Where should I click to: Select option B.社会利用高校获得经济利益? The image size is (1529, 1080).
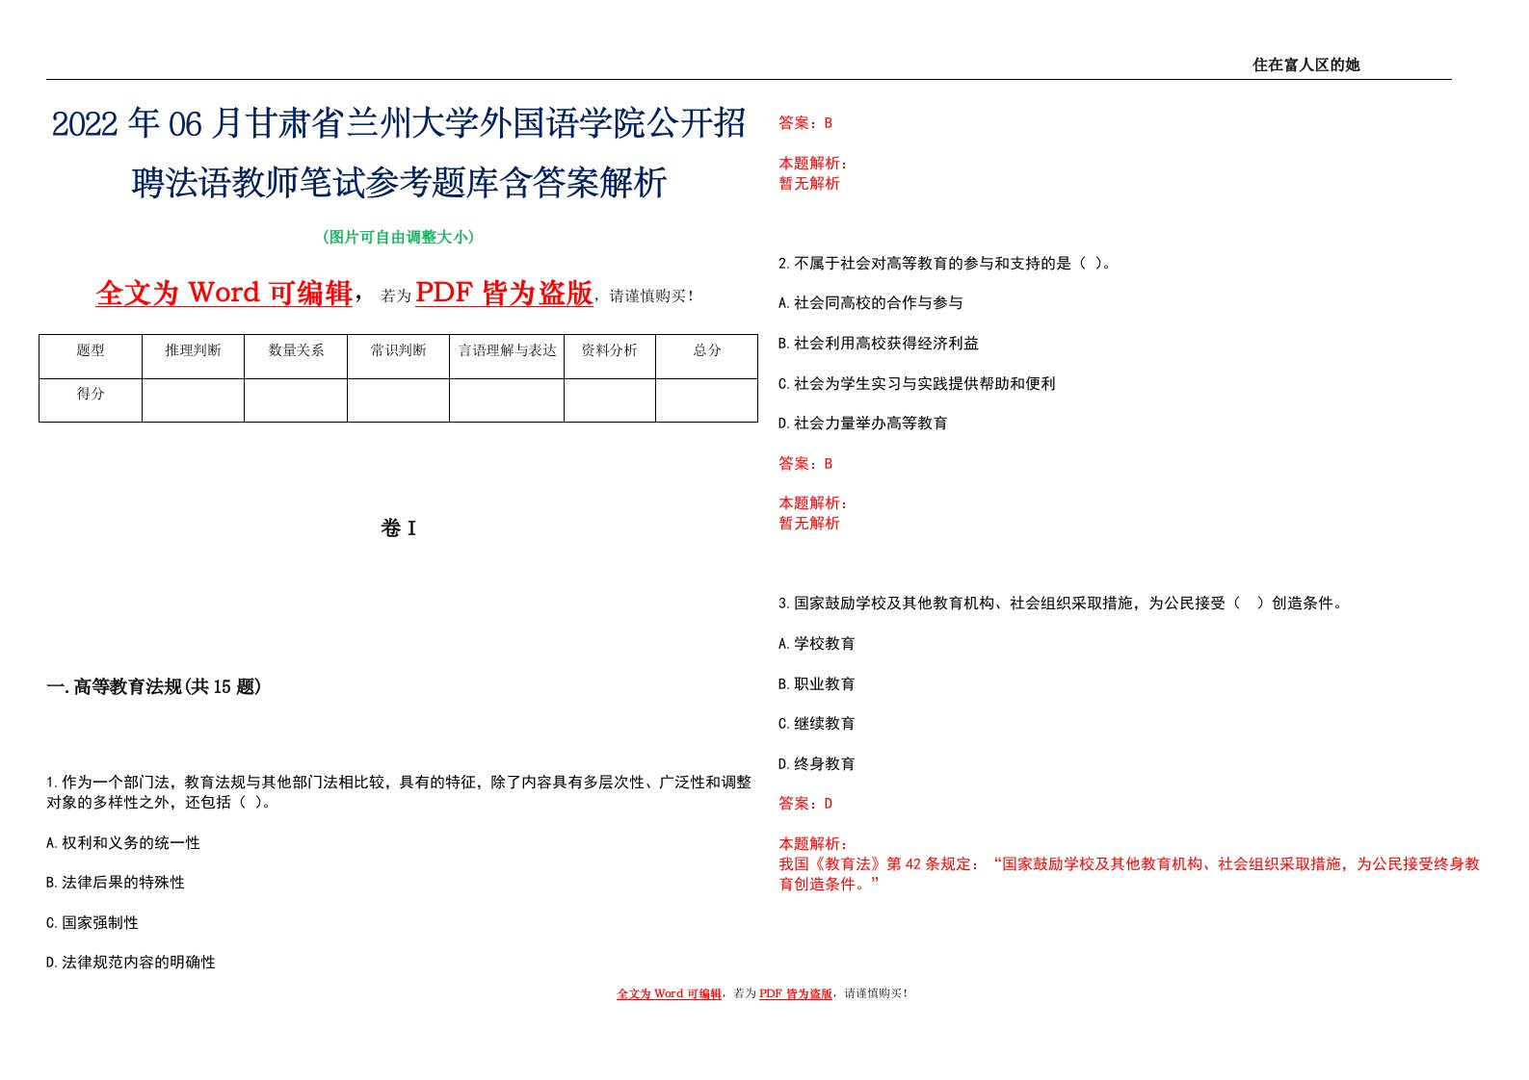pos(879,343)
